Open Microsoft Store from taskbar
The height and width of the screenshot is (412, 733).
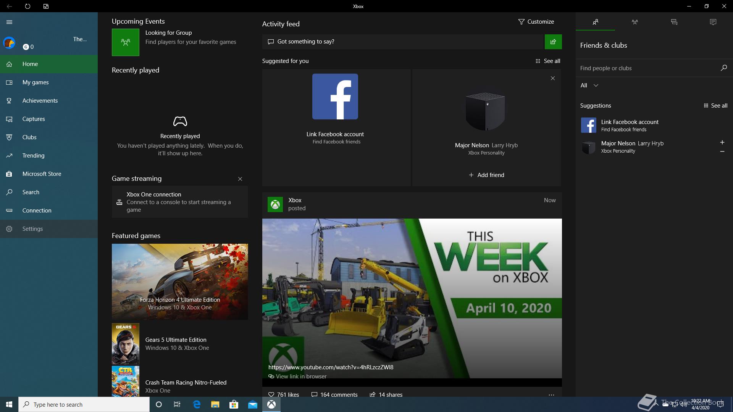tap(234, 404)
